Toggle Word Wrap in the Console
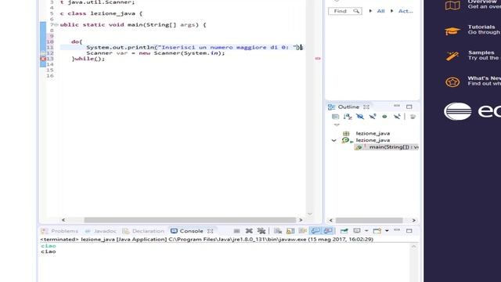The height and width of the screenshot is (282, 501). (302, 231)
